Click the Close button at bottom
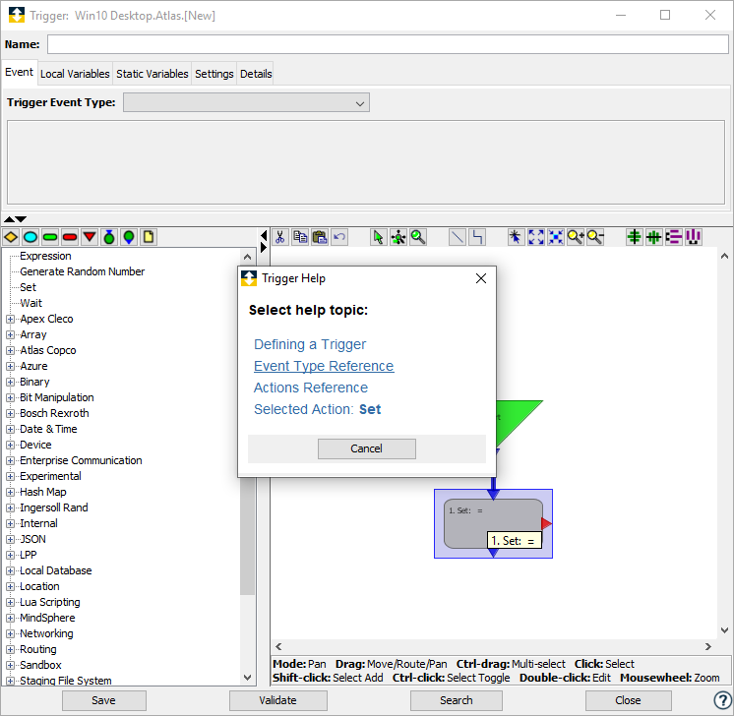 (x=628, y=700)
